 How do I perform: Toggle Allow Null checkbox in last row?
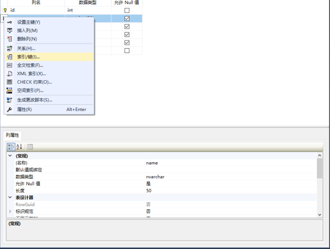pyautogui.click(x=127, y=51)
